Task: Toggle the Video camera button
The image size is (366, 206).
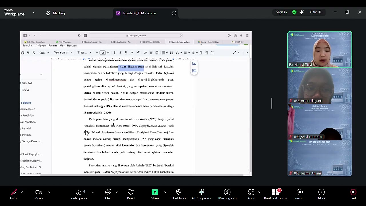Action: 39,195
